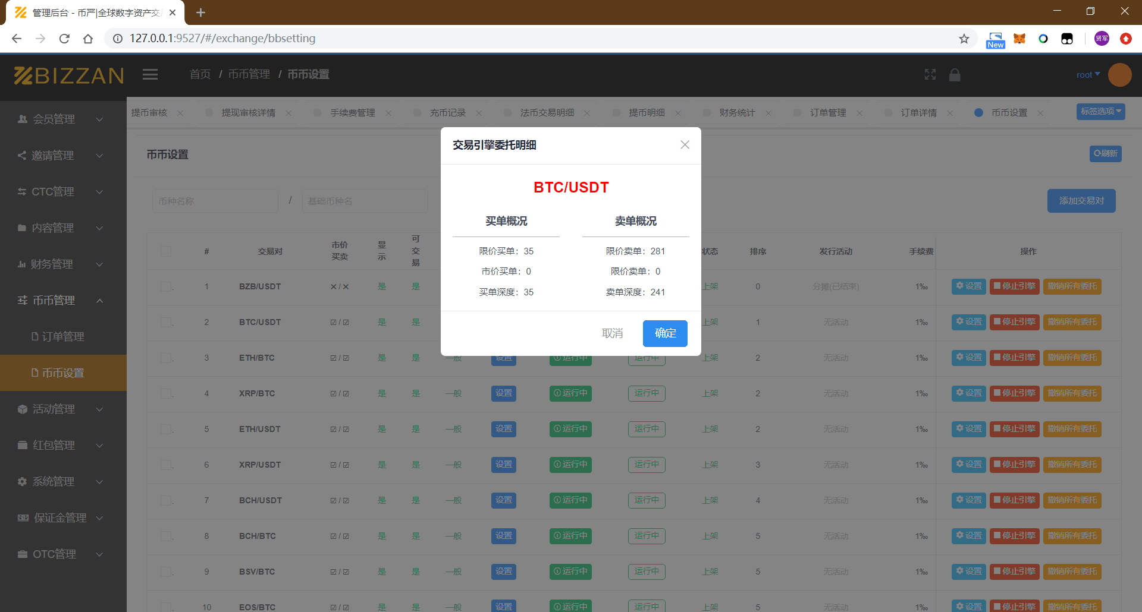Switch to the 订单管理 tab
The height and width of the screenshot is (612, 1142).
(827, 113)
